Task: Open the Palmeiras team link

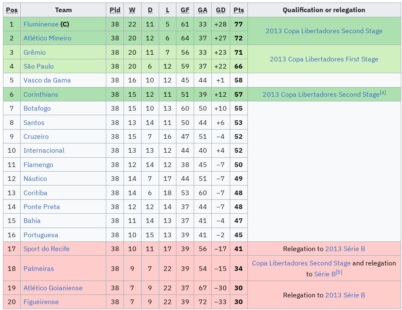Action: click(39, 269)
